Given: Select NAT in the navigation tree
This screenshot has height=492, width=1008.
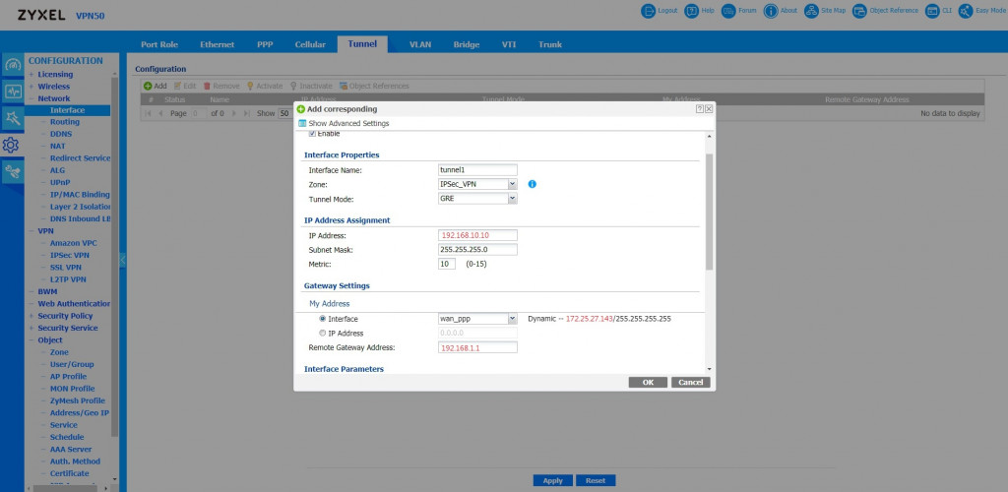Looking at the screenshot, I should click(x=57, y=147).
